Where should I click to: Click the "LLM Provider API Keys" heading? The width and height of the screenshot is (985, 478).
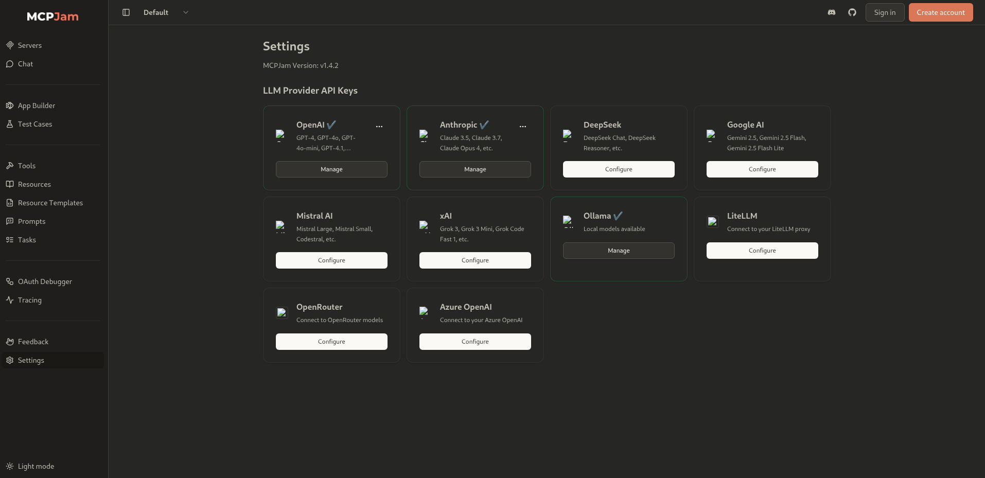310,91
